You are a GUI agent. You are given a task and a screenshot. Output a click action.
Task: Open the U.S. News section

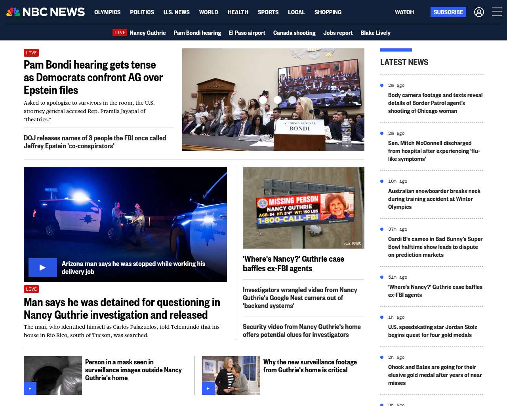[x=176, y=12]
